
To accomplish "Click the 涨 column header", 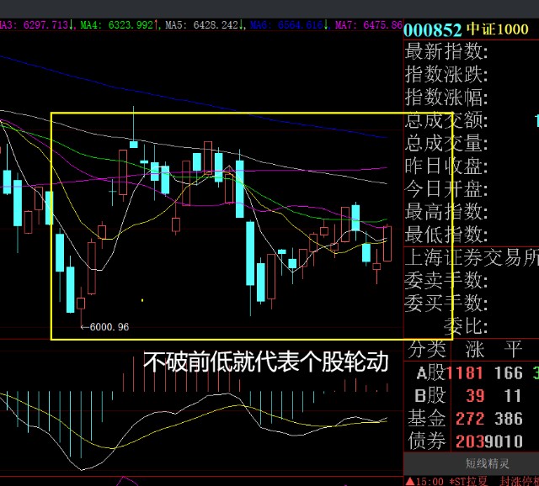I will click(x=475, y=349).
